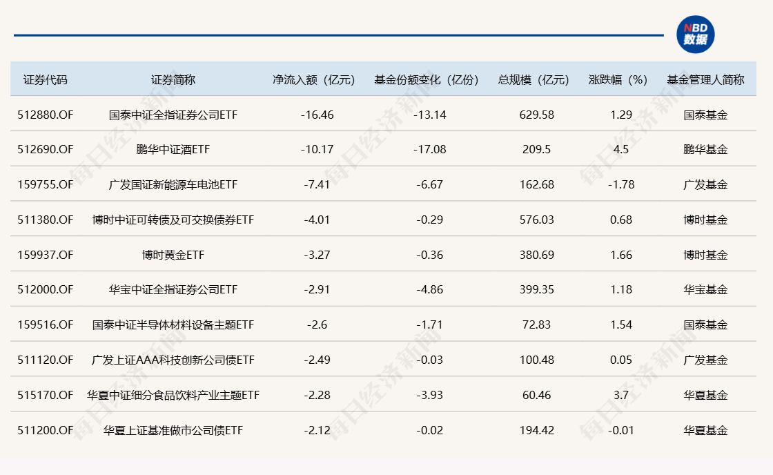Click total scale value 629.58
The height and width of the screenshot is (475, 773).
pyautogui.click(x=537, y=115)
